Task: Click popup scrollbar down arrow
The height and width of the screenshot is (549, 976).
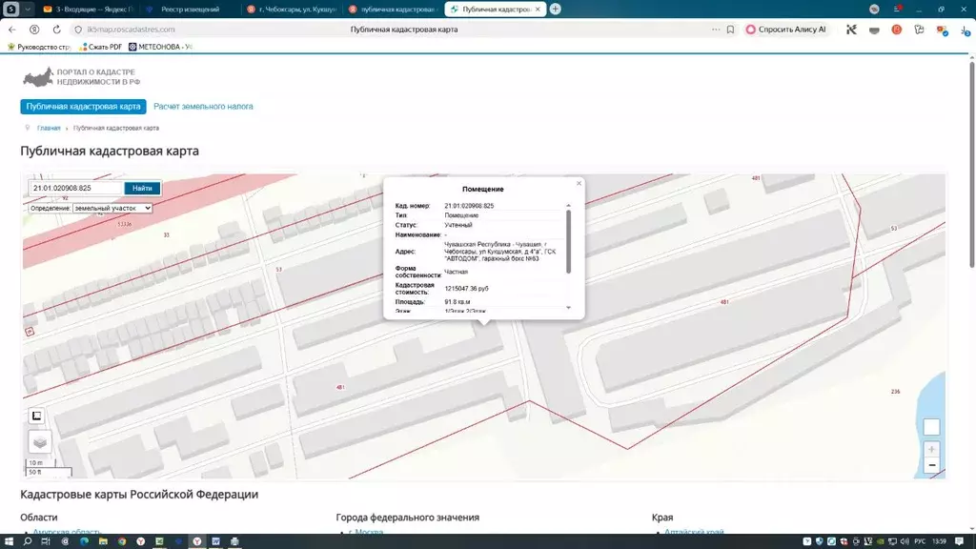Action: 568,308
